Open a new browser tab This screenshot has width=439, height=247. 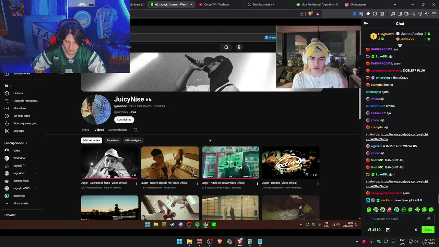point(395,4)
